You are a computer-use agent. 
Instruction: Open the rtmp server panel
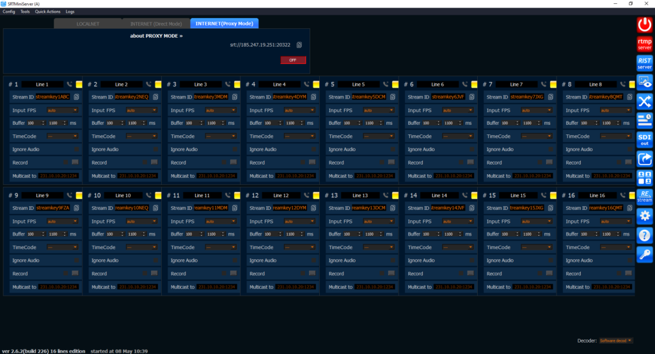tap(645, 44)
